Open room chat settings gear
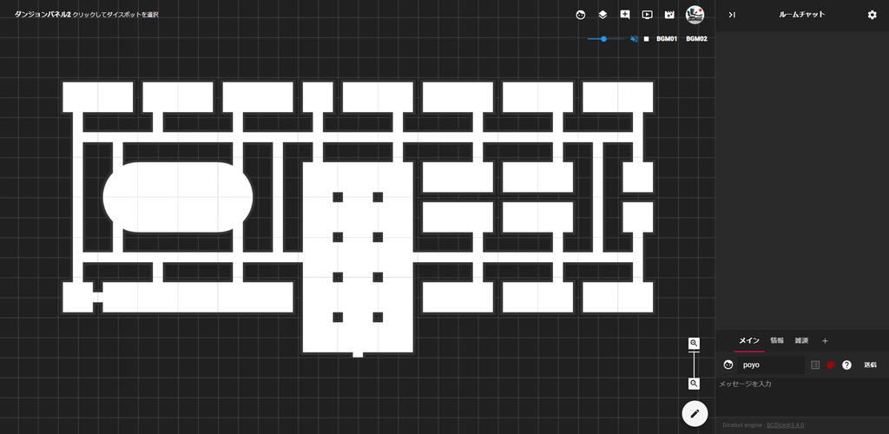The width and height of the screenshot is (889, 434). click(872, 15)
